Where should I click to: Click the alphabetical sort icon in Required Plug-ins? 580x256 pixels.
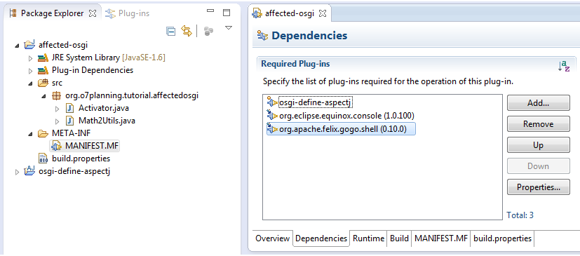(x=564, y=66)
